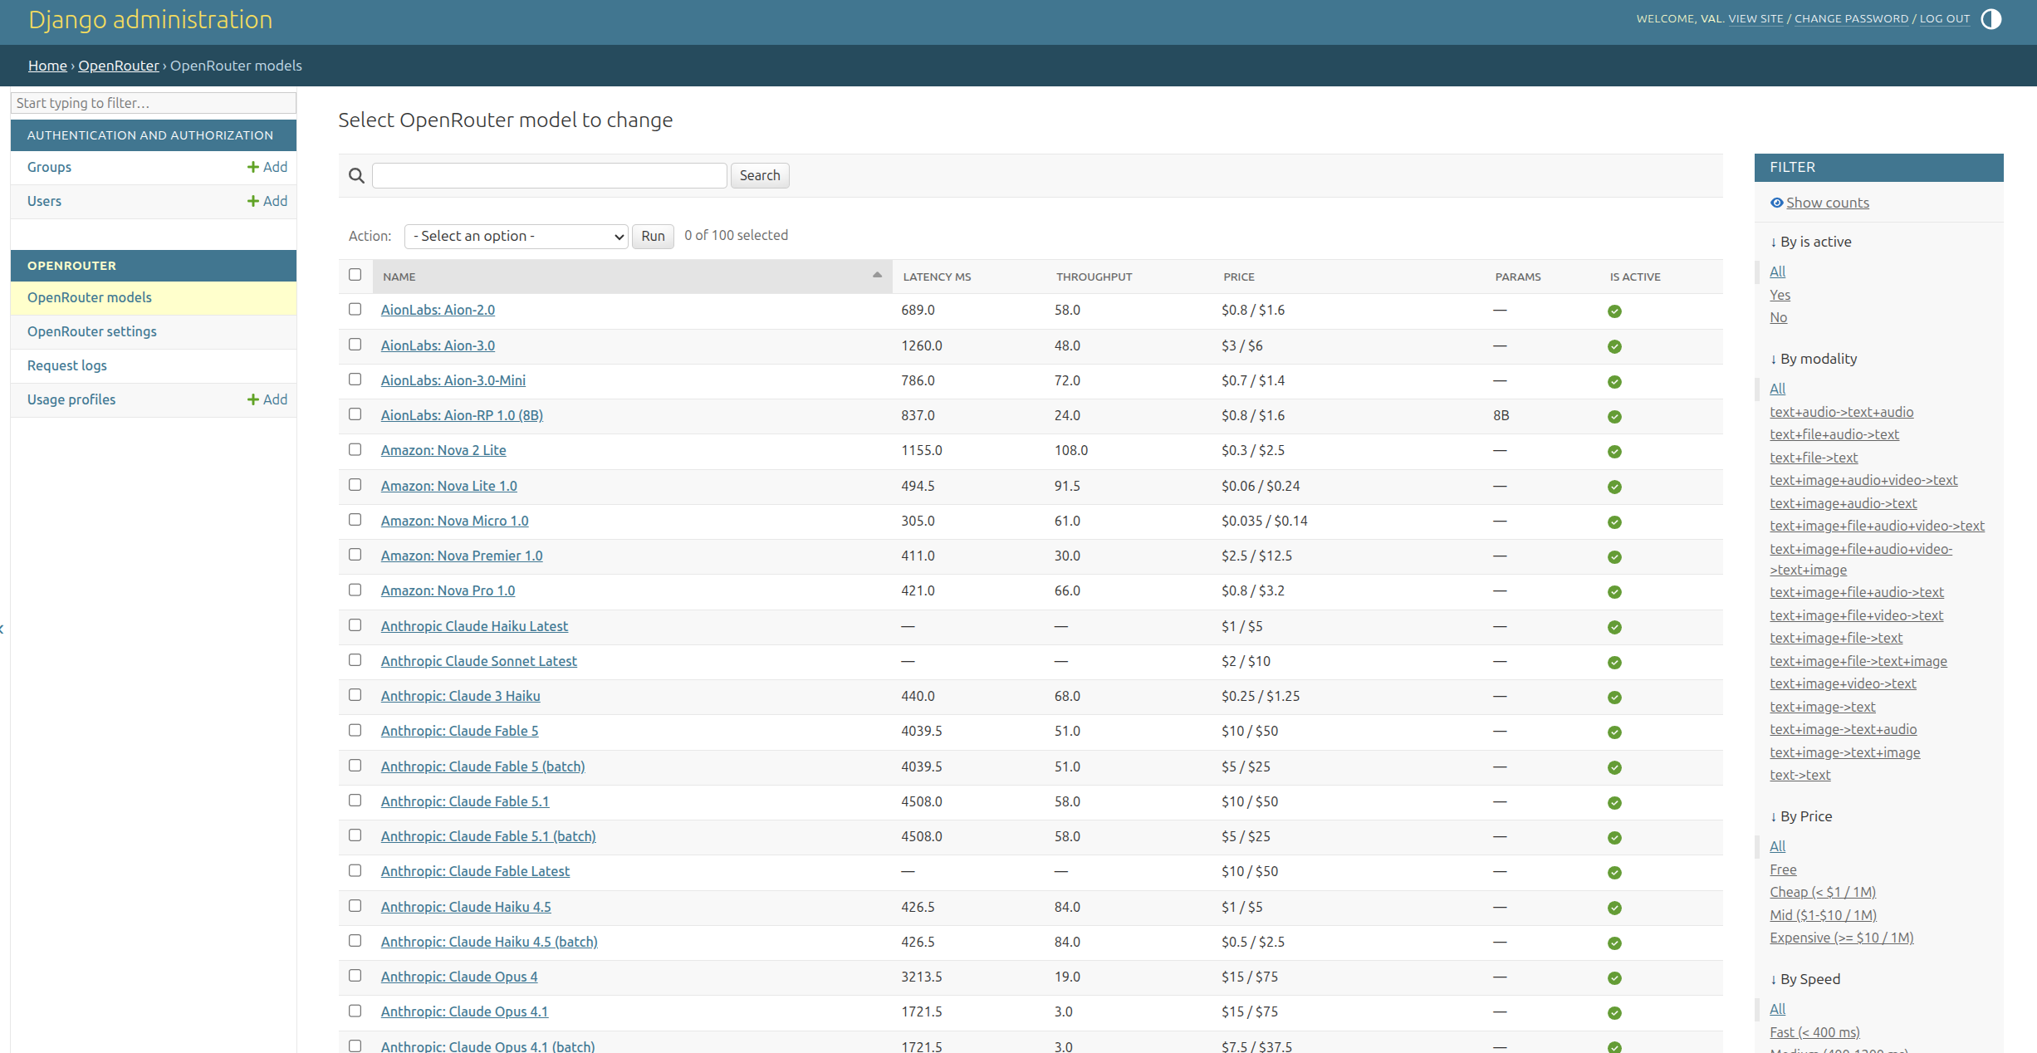Viewport: 2037px width, 1053px height.
Task: Check the box for AionLabs: Aion-2.0
Action: (355, 309)
